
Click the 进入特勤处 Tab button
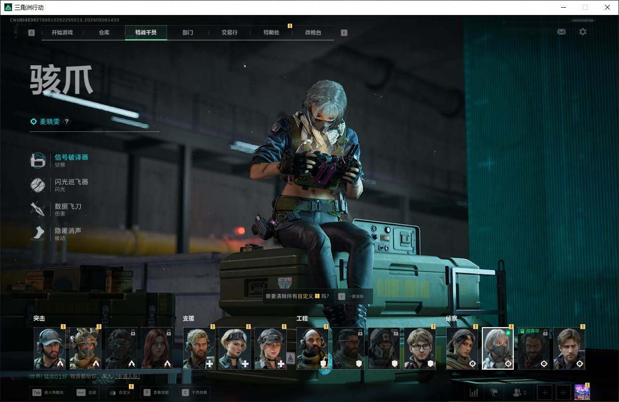coord(49,393)
